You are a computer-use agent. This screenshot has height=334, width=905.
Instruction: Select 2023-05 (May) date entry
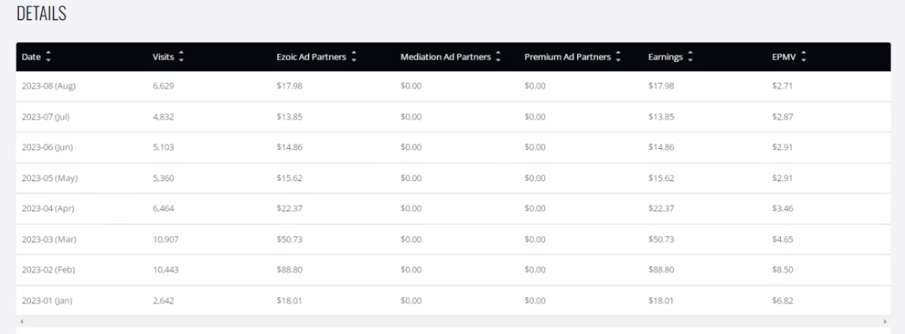pos(49,178)
